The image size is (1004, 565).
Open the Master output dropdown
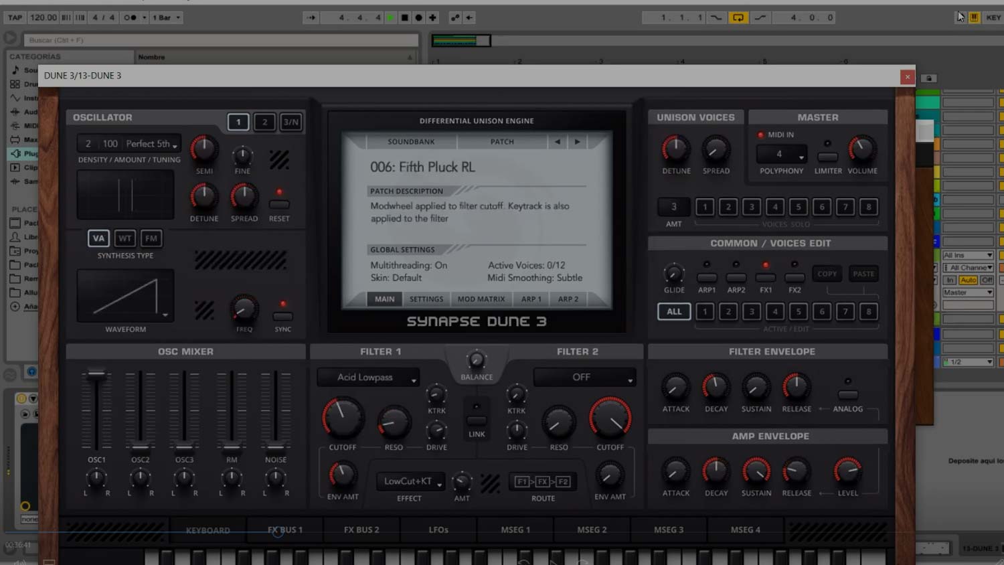[968, 293]
